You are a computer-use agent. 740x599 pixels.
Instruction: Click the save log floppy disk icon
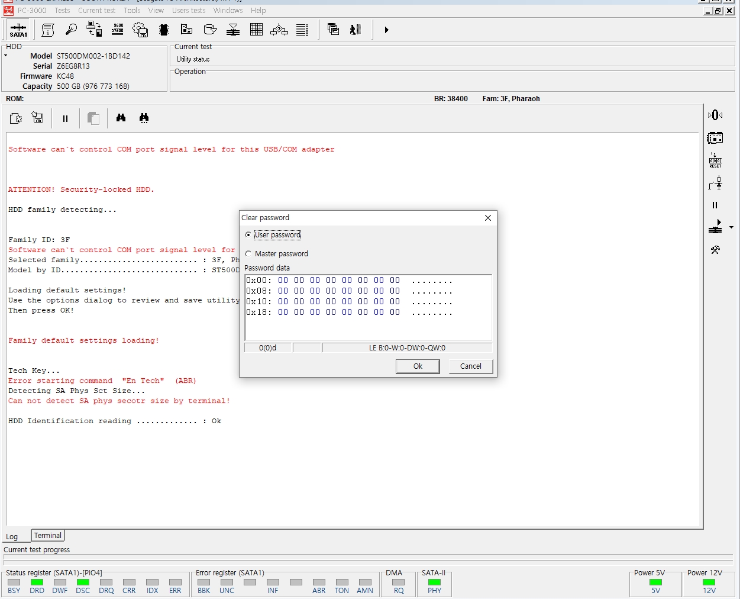pos(38,118)
